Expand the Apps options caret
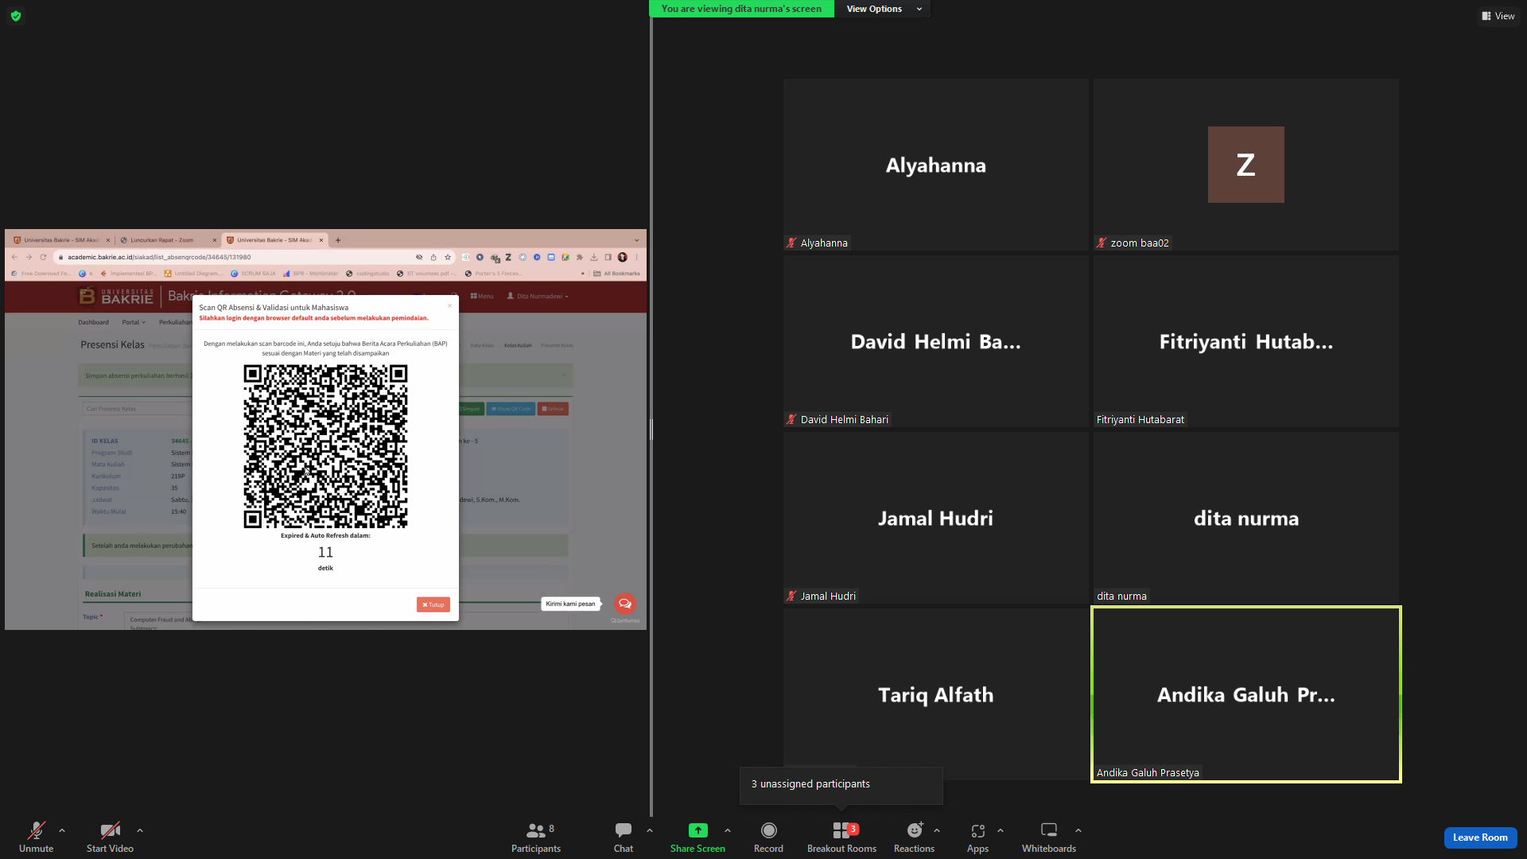Viewport: 1527px width, 859px height. point(1001,830)
